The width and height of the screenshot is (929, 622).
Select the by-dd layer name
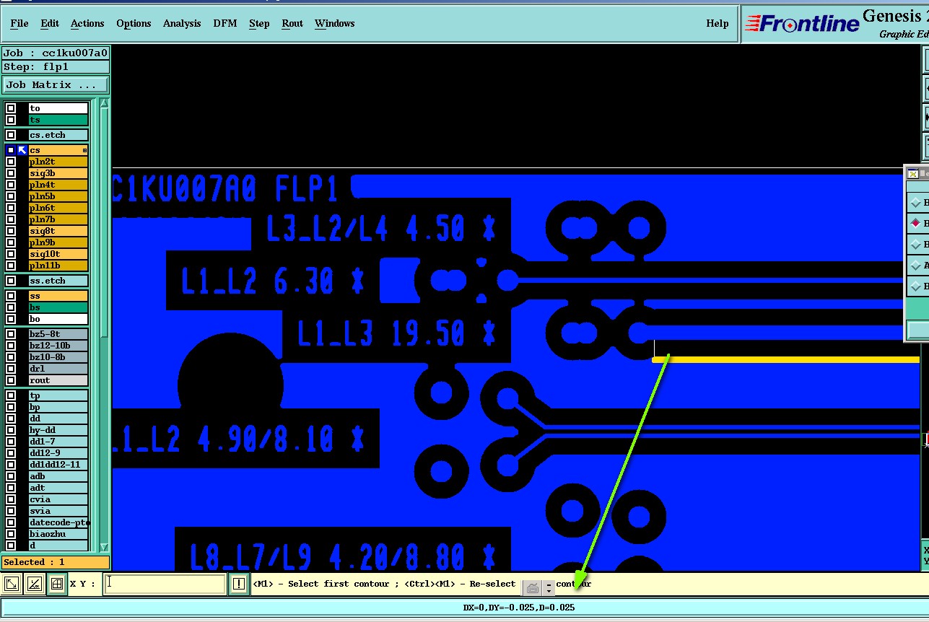(58, 430)
